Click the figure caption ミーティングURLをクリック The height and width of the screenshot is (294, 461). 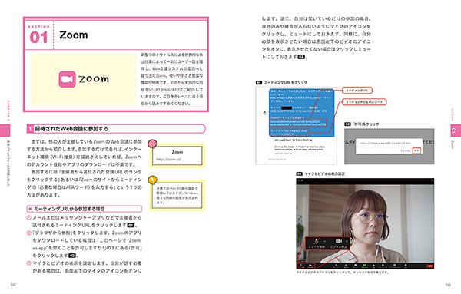285,83
